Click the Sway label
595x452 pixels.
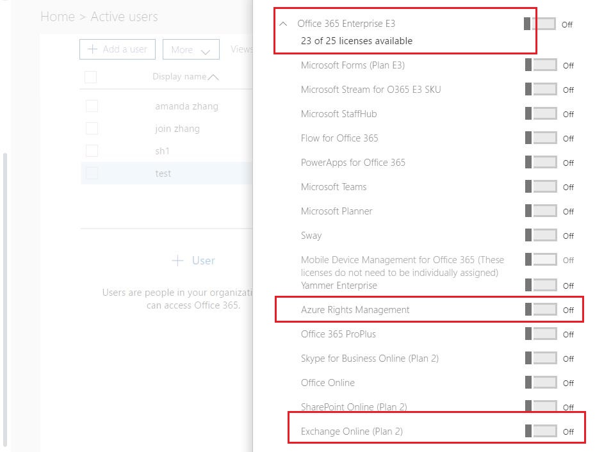311,236
